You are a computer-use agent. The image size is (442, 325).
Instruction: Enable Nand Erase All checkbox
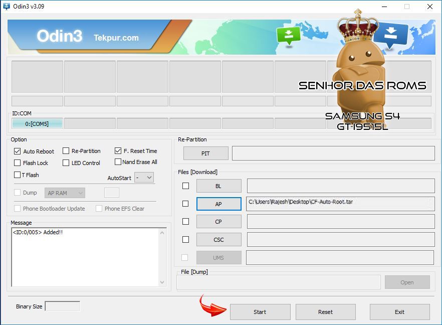[118, 162]
